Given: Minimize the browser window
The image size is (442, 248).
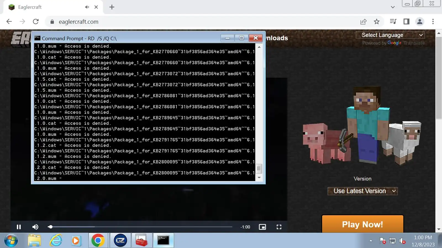Looking at the screenshot, I should (x=407, y=4).
